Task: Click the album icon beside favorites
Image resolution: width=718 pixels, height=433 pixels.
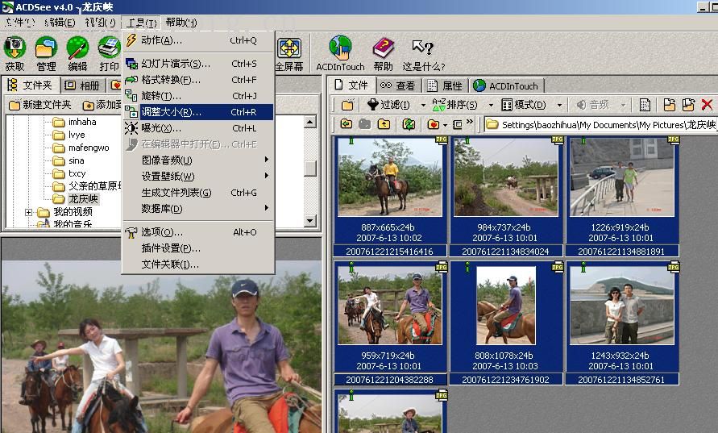Action: pyautogui.click(x=458, y=124)
